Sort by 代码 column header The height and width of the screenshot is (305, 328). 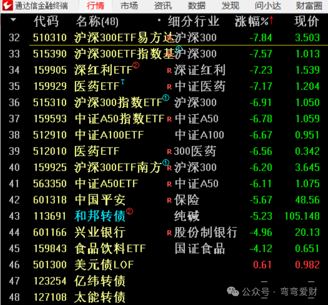tap(46, 21)
